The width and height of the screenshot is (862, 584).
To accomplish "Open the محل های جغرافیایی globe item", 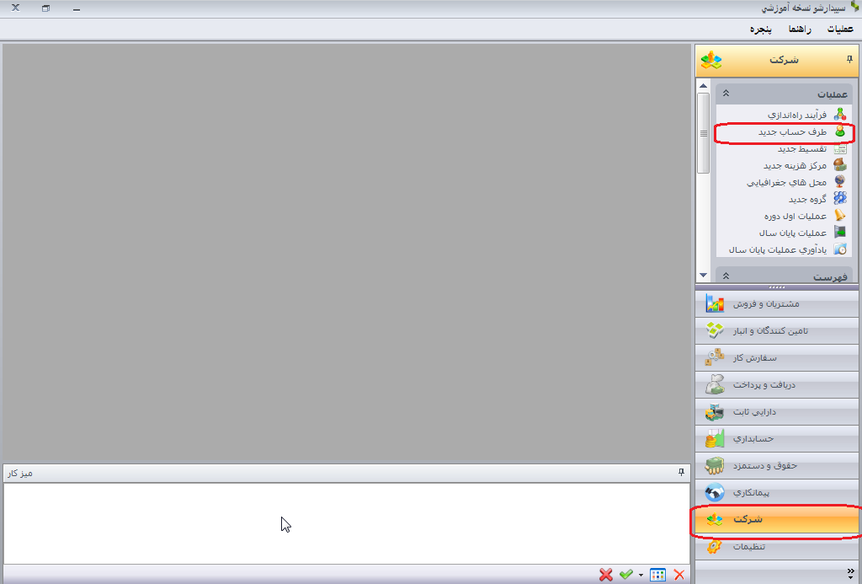I will pos(796,182).
